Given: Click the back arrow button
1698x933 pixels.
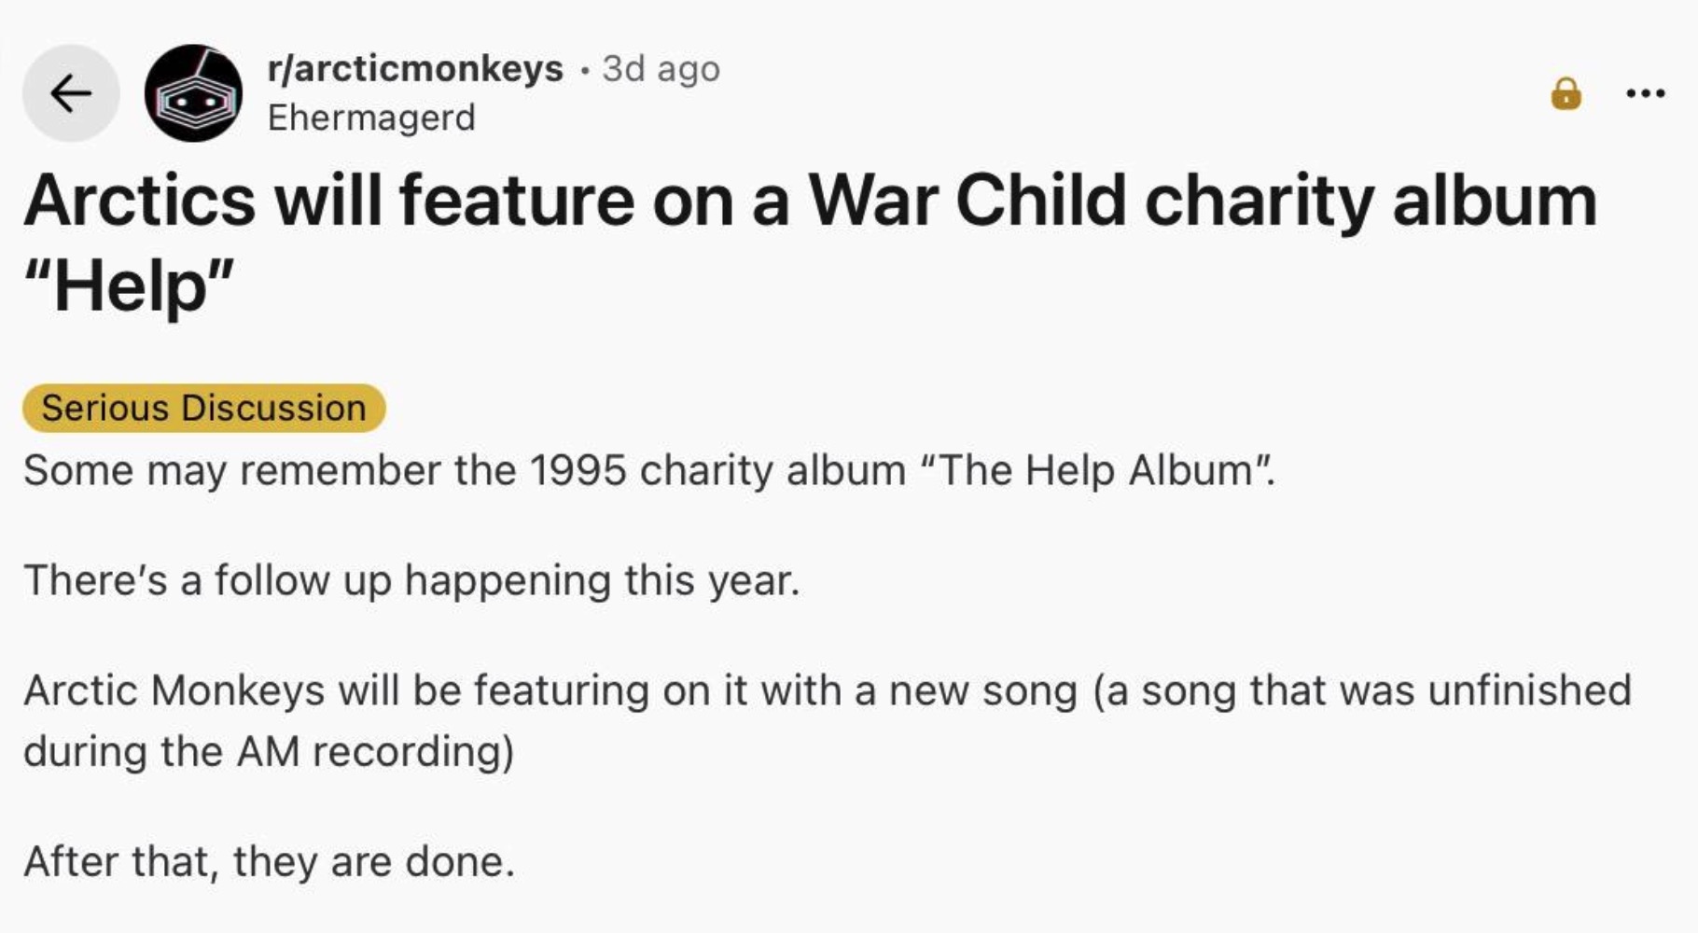Looking at the screenshot, I should point(71,93).
